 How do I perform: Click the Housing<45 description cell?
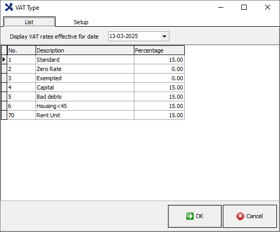[85, 106]
